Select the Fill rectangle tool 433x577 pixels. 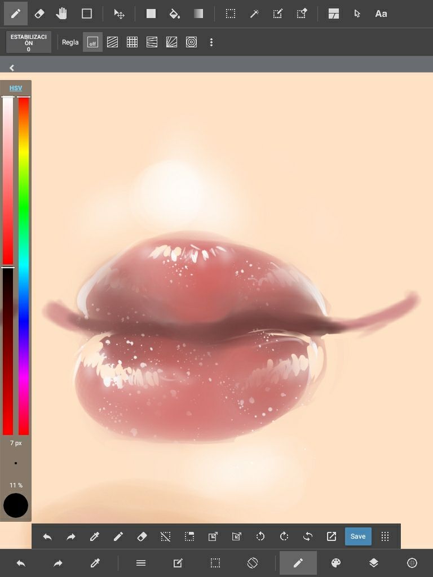point(151,14)
